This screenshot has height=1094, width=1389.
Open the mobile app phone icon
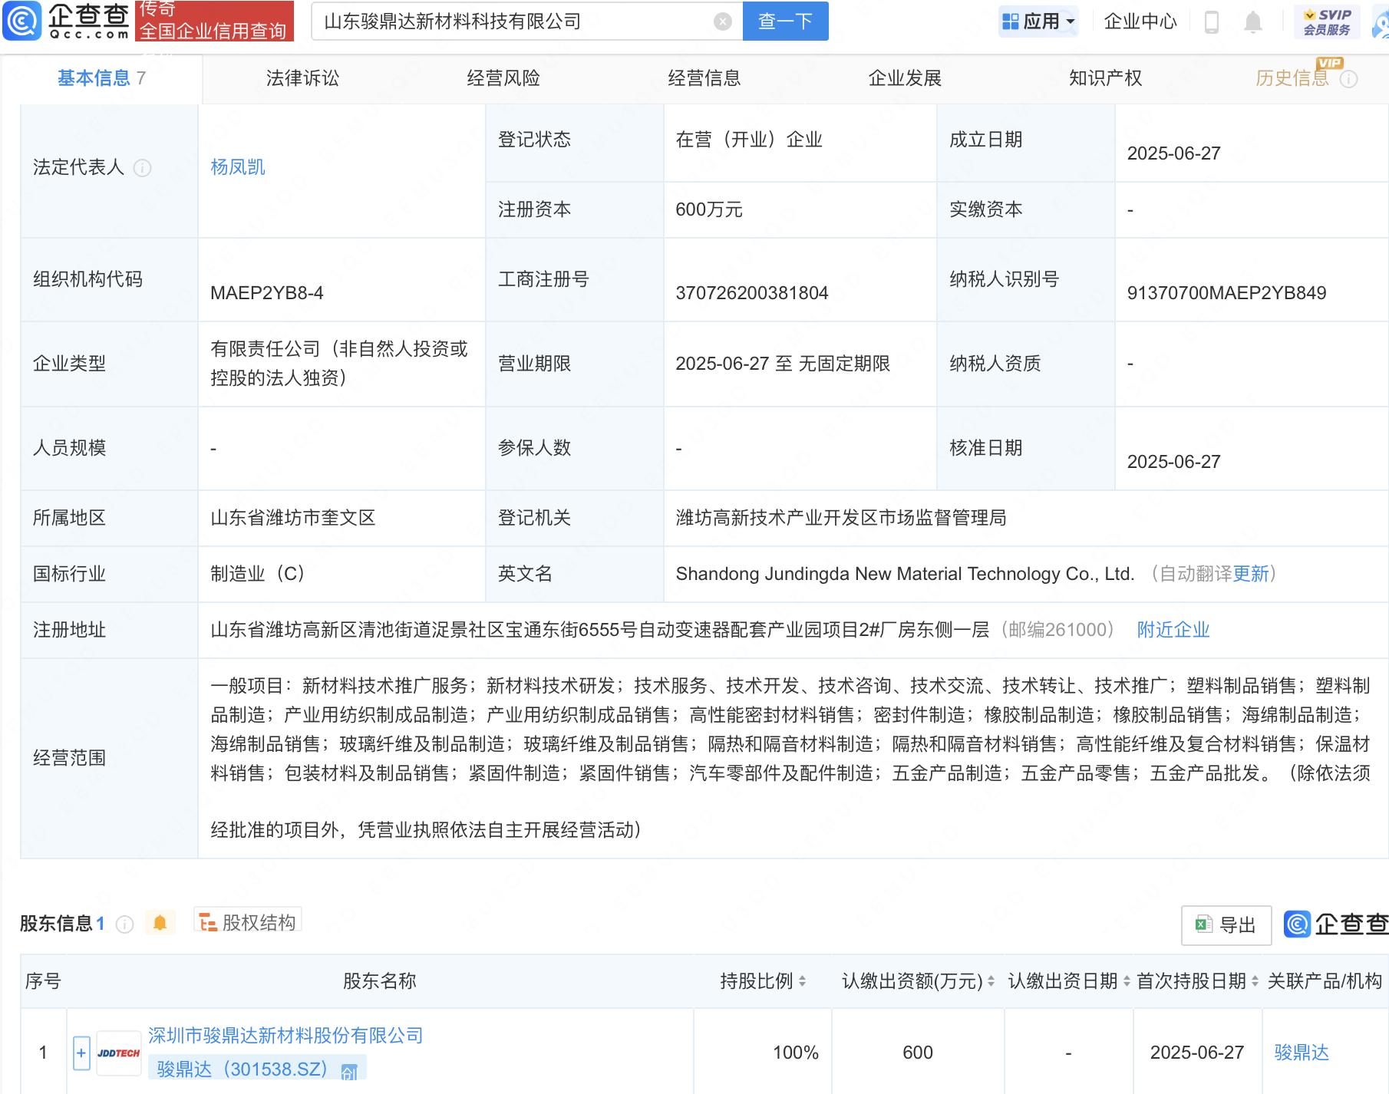[x=1212, y=21]
